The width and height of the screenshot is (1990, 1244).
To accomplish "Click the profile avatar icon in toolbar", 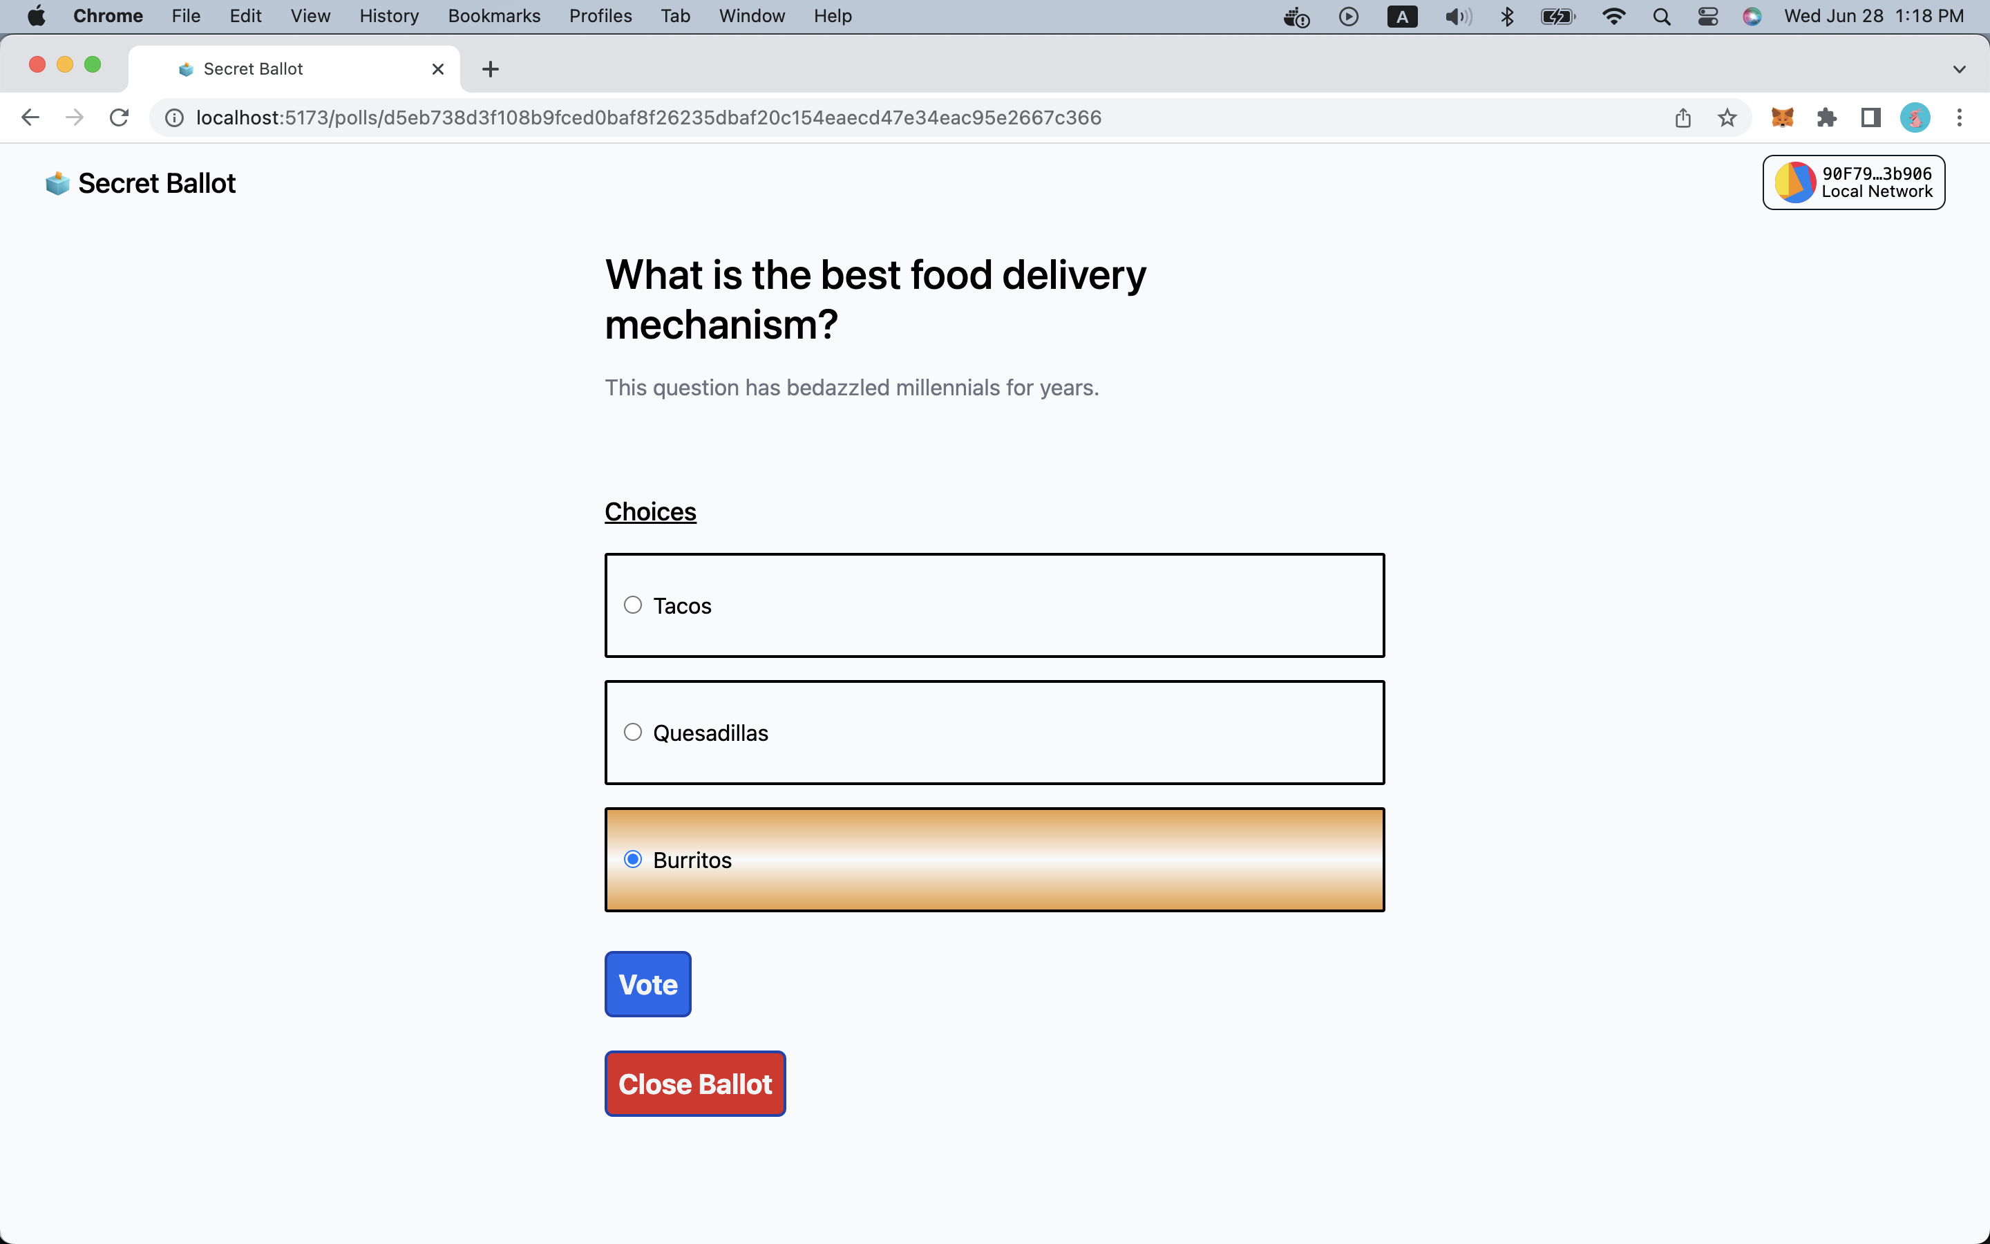I will tap(1915, 117).
